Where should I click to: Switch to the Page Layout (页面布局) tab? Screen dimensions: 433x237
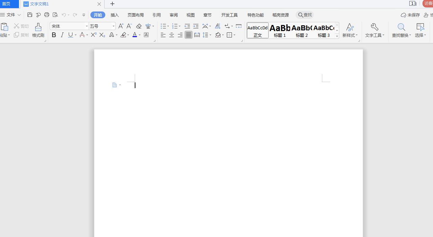(x=135, y=15)
